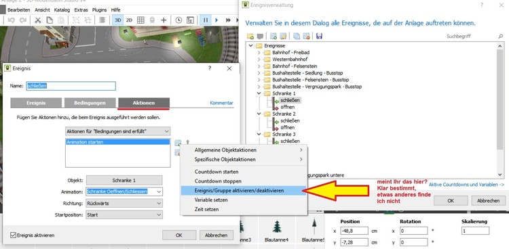
Task: Open Allgemeine Objektaktionen submenu
Action: 243,150
